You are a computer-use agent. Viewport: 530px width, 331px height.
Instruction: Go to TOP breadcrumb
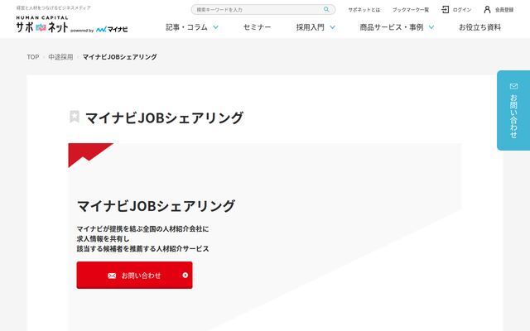click(33, 57)
